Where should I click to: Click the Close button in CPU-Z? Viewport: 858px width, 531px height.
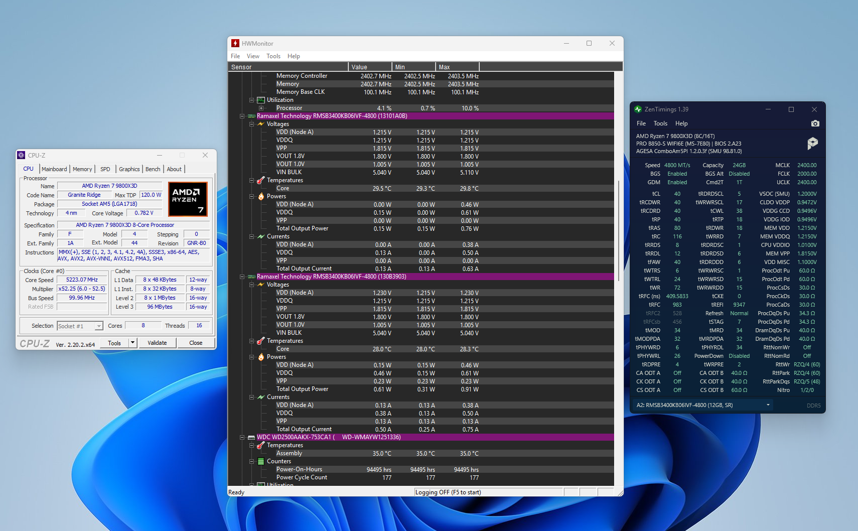[196, 343]
